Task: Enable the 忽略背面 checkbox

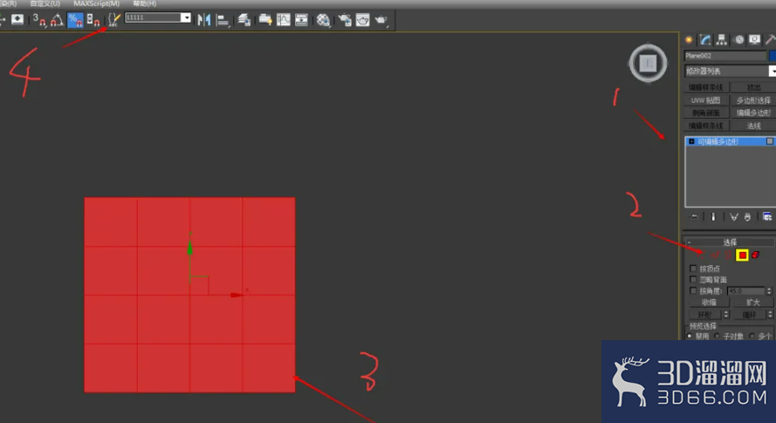Action: pyautogui.click(x=693, y=279)
